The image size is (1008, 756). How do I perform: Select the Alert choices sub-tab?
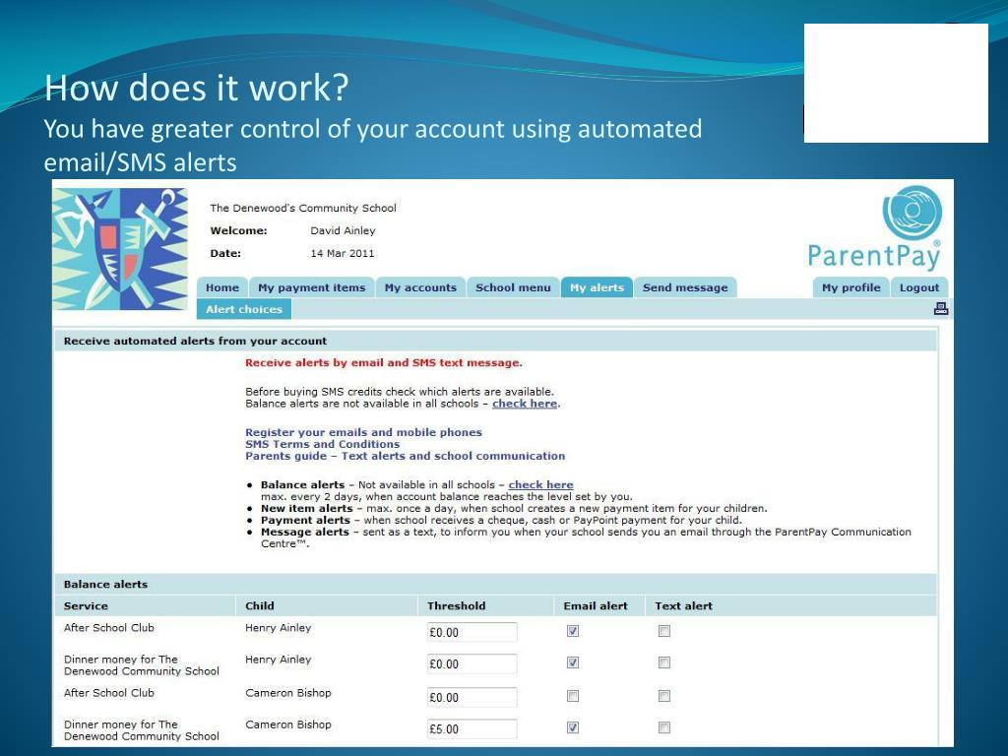[244, 309]
